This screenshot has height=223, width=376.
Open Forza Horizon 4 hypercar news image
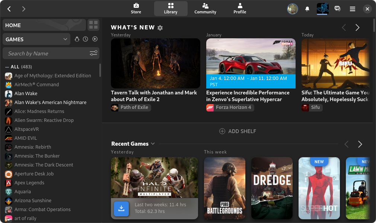(x=251, y=63)
